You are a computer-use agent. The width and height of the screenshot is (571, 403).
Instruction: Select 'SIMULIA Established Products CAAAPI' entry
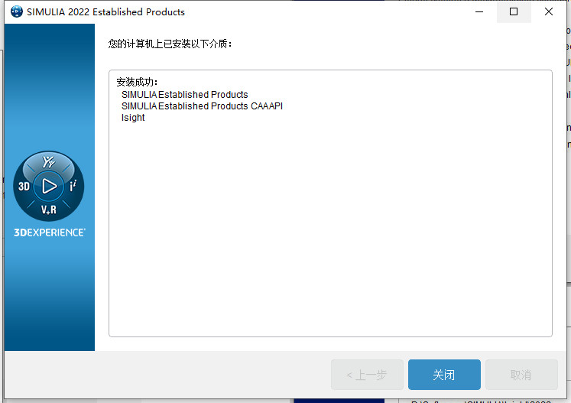[202, 106]
